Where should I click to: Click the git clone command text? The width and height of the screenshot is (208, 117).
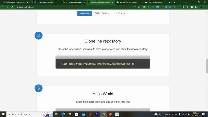coord(99,64)
